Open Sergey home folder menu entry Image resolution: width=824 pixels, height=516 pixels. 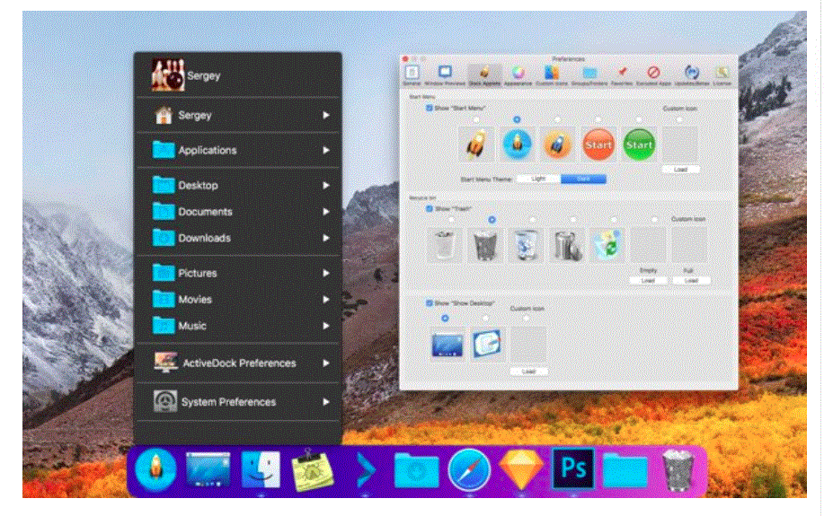(x=238, y=115)
